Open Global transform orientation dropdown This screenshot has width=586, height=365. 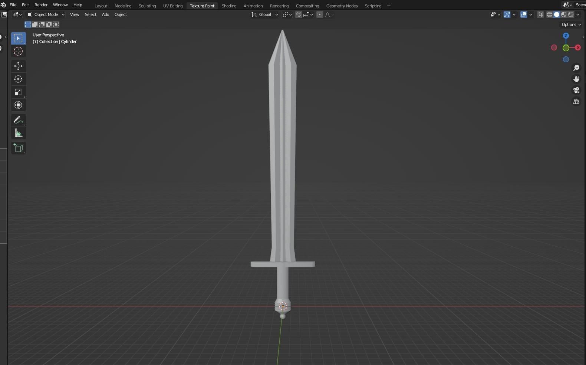tap(265, 14)
